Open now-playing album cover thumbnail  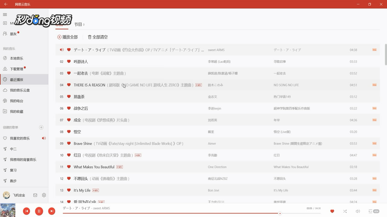(x=8, y=210)
